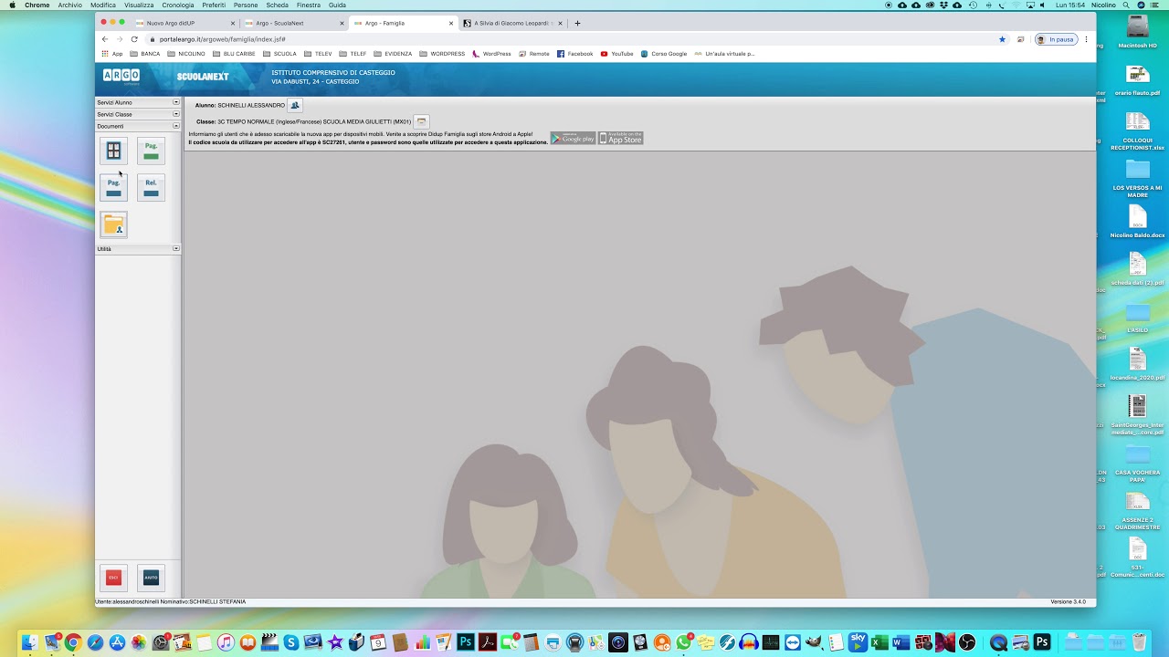
Task: Open the Preferiti menu in the menu bar
Action: coord(214,5)
